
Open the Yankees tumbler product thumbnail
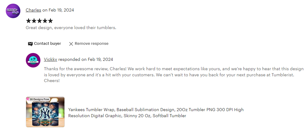point(45,112)
